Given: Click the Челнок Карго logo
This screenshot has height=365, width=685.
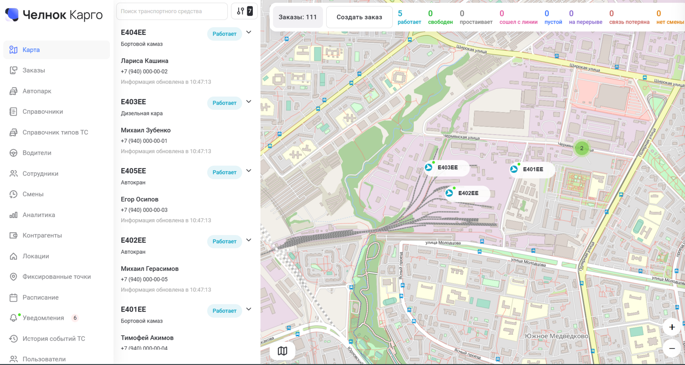Looking at the screenshot, I should pyautogui.click(x=54, y=15).
